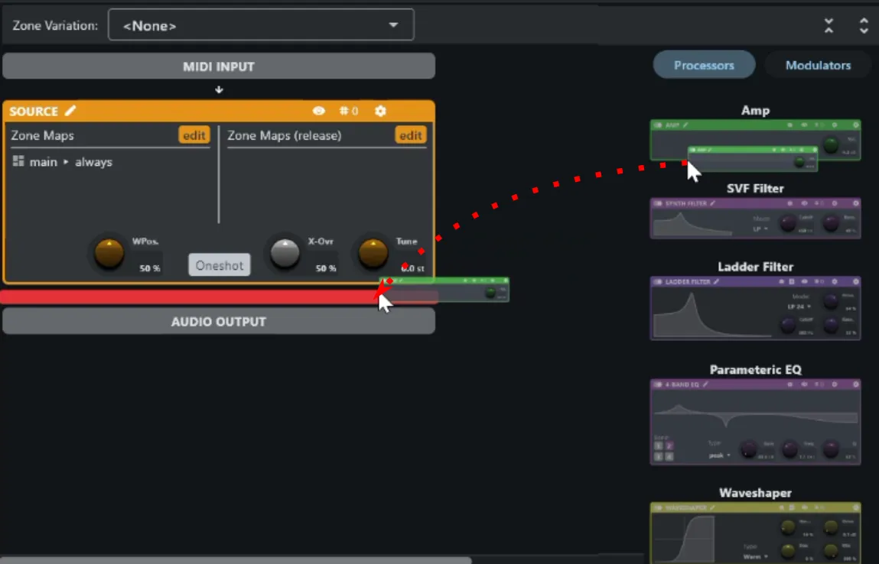Expand all modules with the outward arrows icon
The width and height of the screenshot is (879, 564).
(863, 25)
